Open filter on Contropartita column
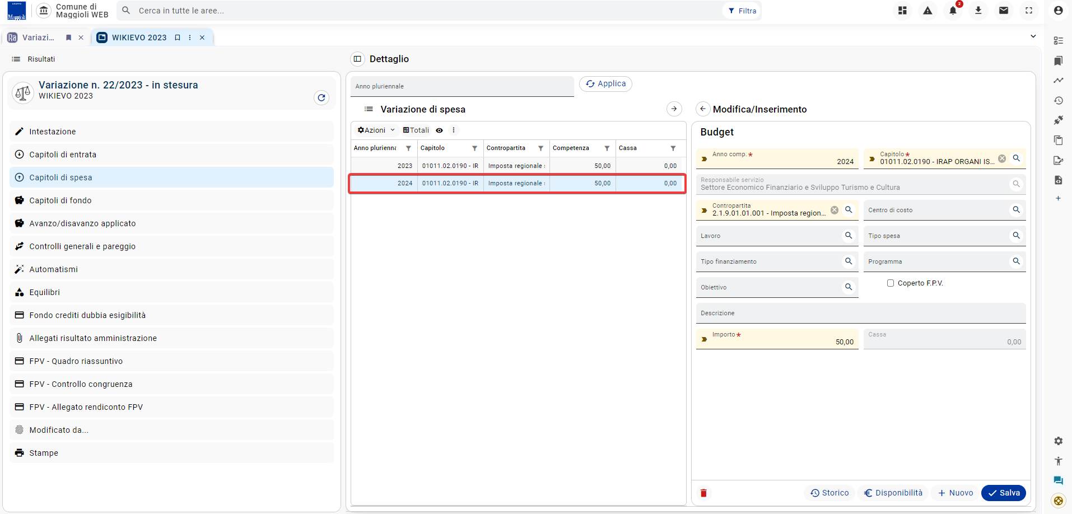This screenshot has height=514, width=1072. coord(541,148)
